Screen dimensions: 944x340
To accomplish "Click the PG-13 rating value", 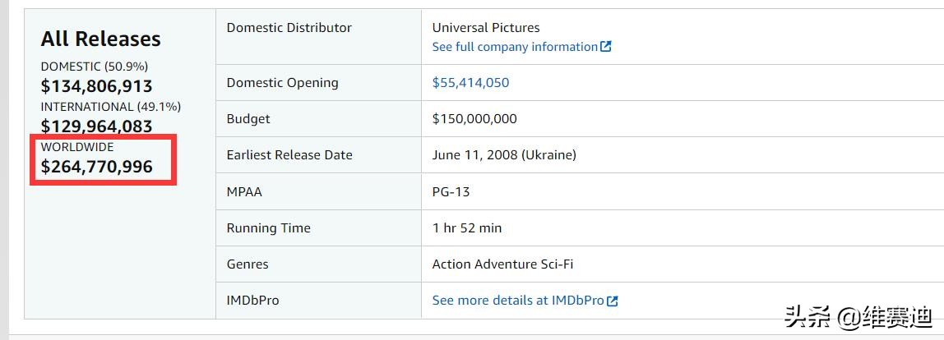I will [x=451, y=192].
